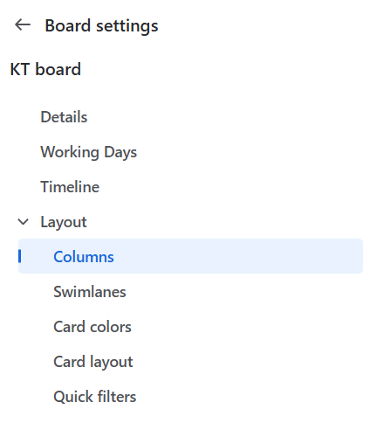This screenshot has height=430, width=370.
Task: Open Card colors settings
Action: click(x=92, y=327)
